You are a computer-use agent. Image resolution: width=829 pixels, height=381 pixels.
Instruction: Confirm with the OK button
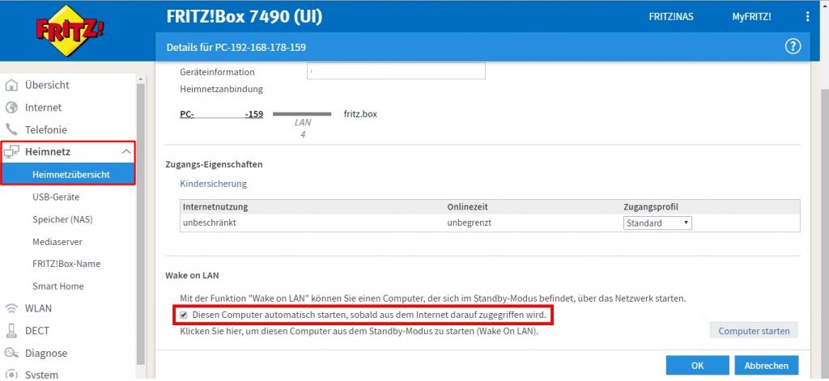[x=697, y=365]
